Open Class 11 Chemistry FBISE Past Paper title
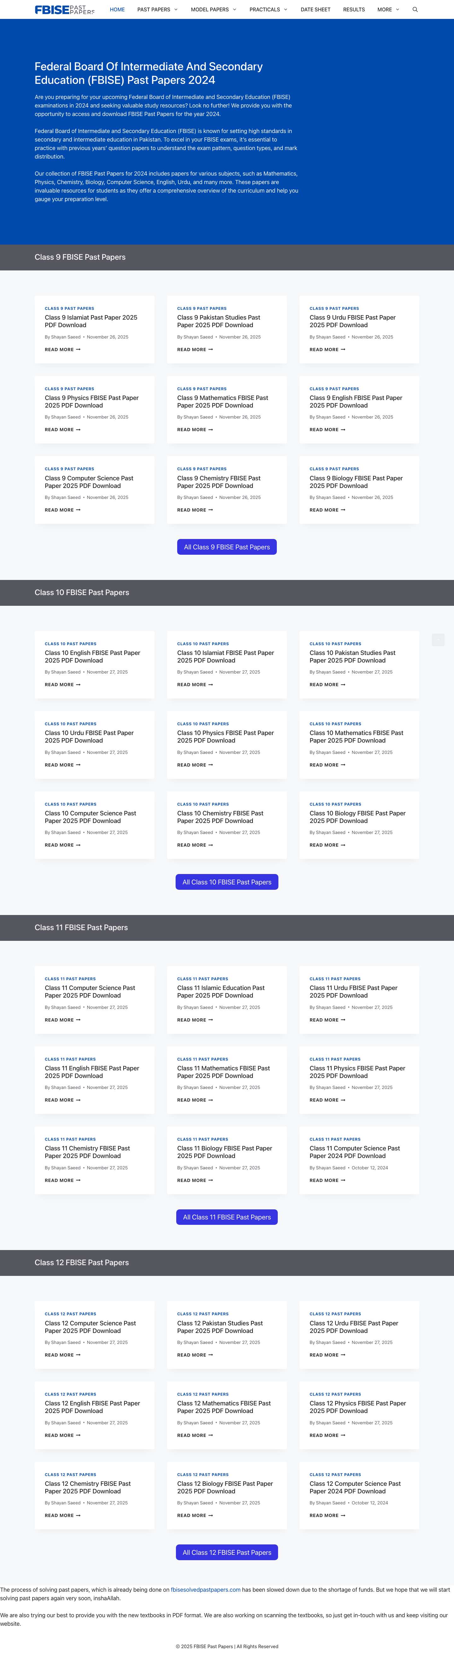This screenshot has width=454, height=1656. point(87,1152)
